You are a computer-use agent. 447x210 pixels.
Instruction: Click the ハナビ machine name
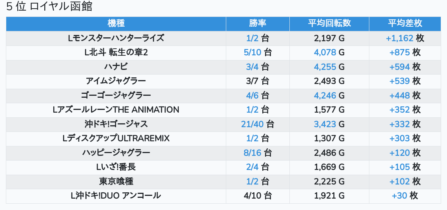coord(116,67)
